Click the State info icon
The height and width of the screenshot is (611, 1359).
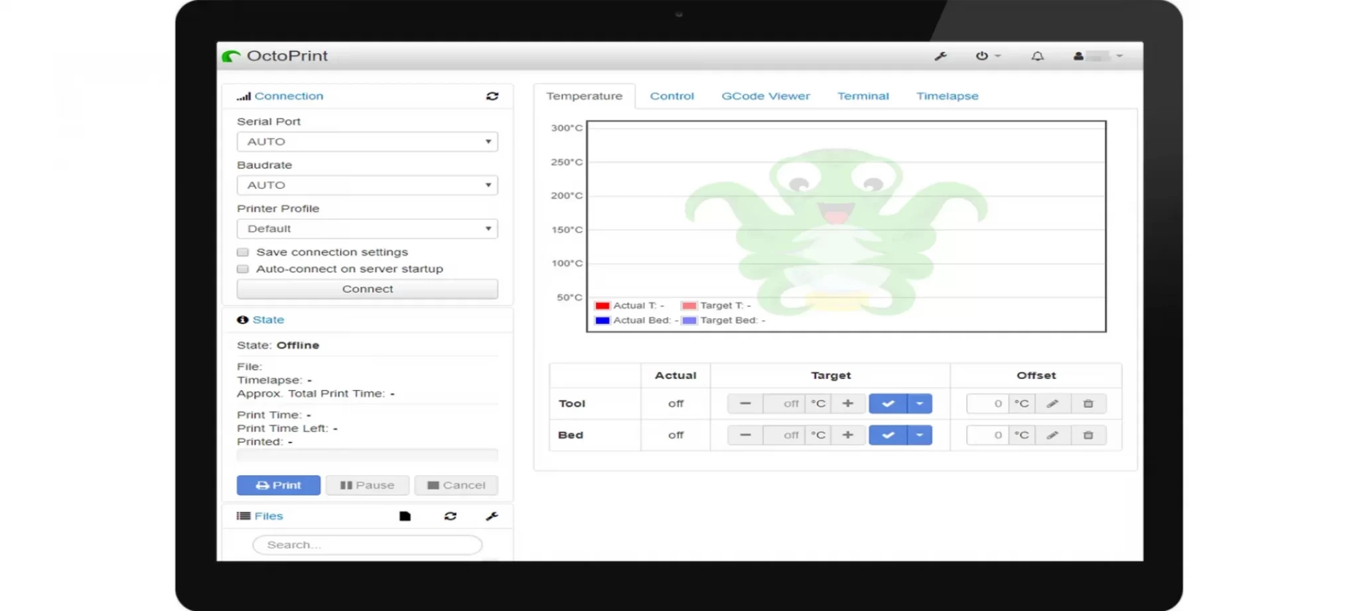pyautogui.click(x=243, y=319)
